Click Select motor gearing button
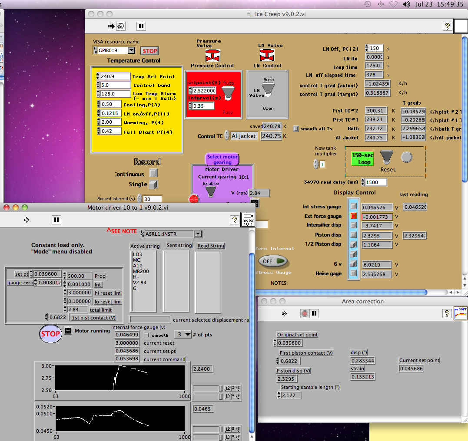This screenshot has height=441, width=468. [222, 159]
